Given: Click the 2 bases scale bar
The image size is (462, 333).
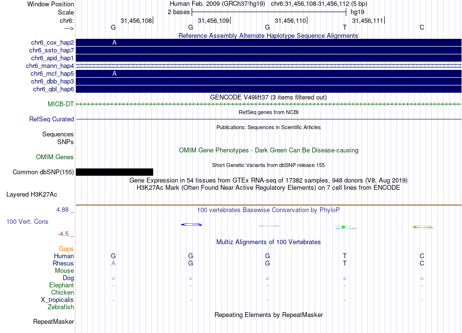Looking at the screenshot, I should point(269,12).
